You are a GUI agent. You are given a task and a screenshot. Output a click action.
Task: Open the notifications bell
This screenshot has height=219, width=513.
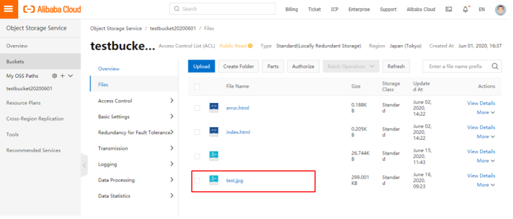[466, 9]
